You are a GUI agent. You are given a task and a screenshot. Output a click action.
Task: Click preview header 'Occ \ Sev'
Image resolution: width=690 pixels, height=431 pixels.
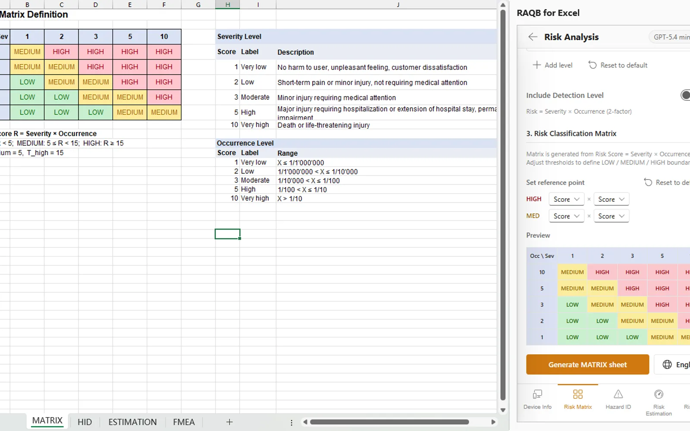(x=542, y=256)
